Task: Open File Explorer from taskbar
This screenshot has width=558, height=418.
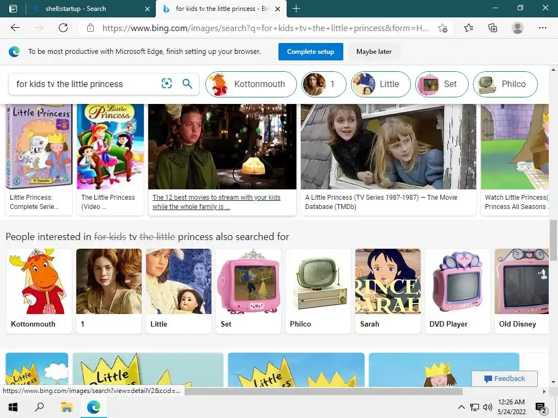Action: (x=66, y=407)
